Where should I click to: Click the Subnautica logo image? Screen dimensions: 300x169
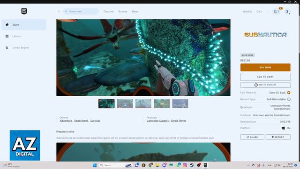click(x=265, y=35)
